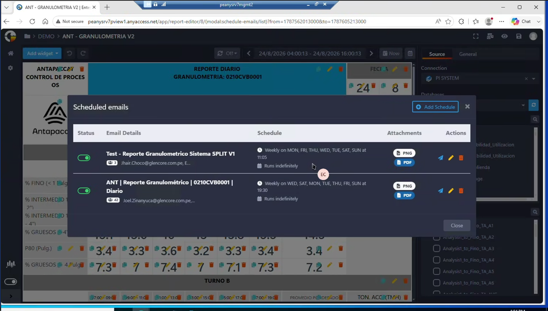Go to the DEMO breadcrumb folder
This screenshot has height=311, width=548.
tap(46, 36)
